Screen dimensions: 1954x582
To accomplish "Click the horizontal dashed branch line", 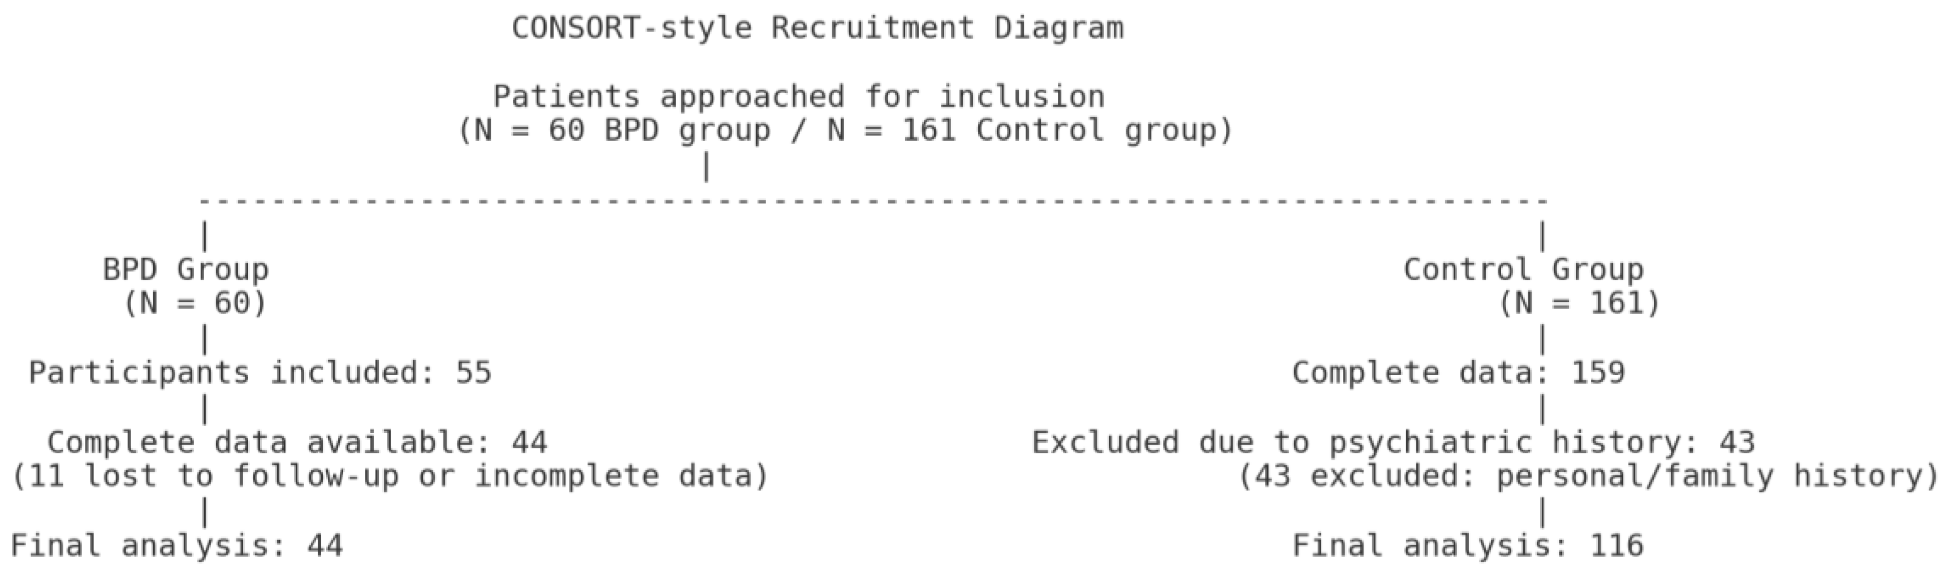I will (872, 202).
